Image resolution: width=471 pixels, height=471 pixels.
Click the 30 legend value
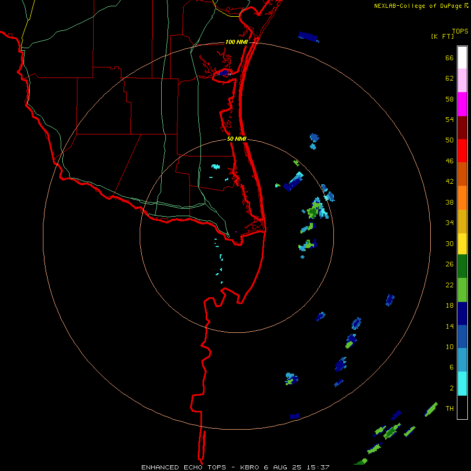450,243
